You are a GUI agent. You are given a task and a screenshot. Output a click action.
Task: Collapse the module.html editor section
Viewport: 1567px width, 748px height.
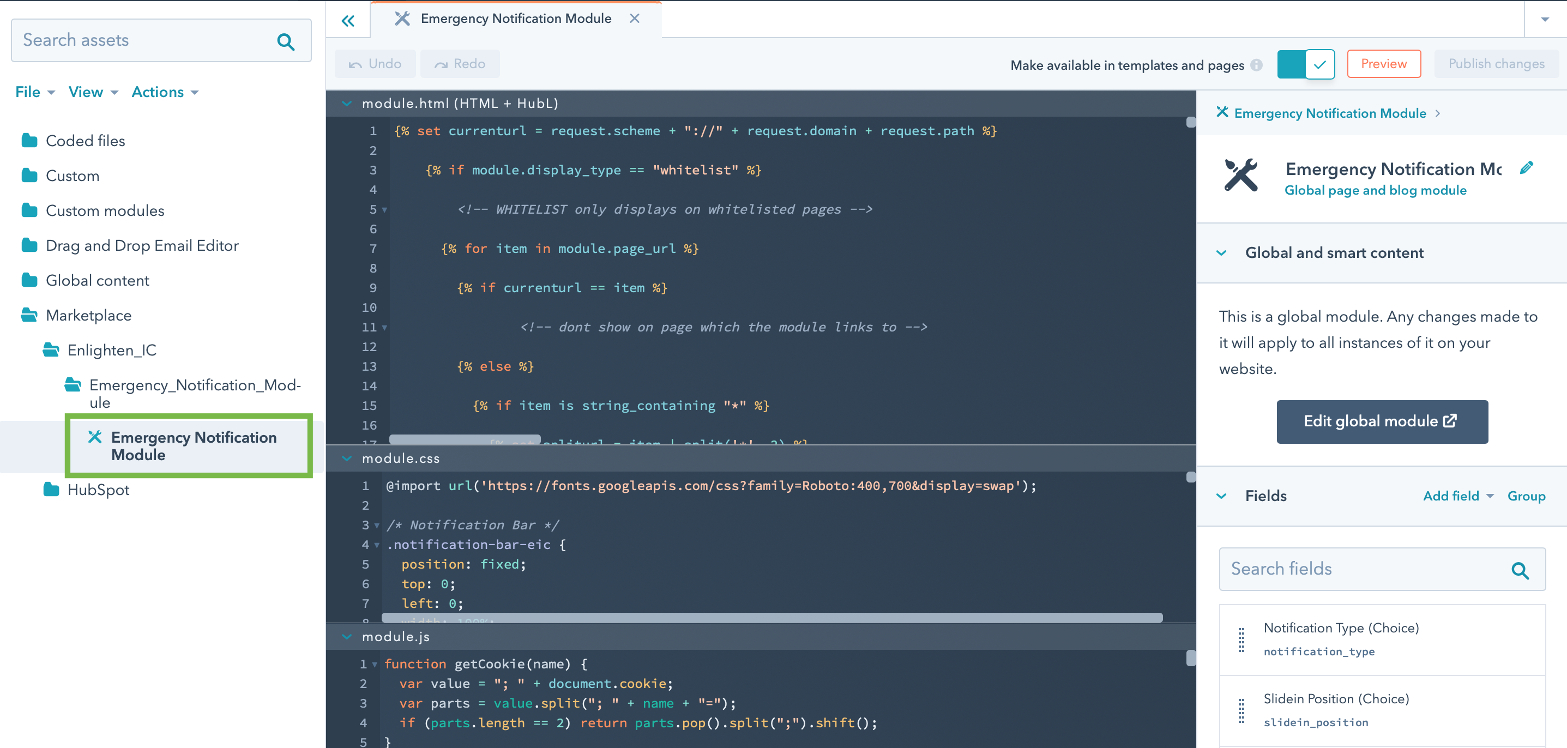coord(347,104)
